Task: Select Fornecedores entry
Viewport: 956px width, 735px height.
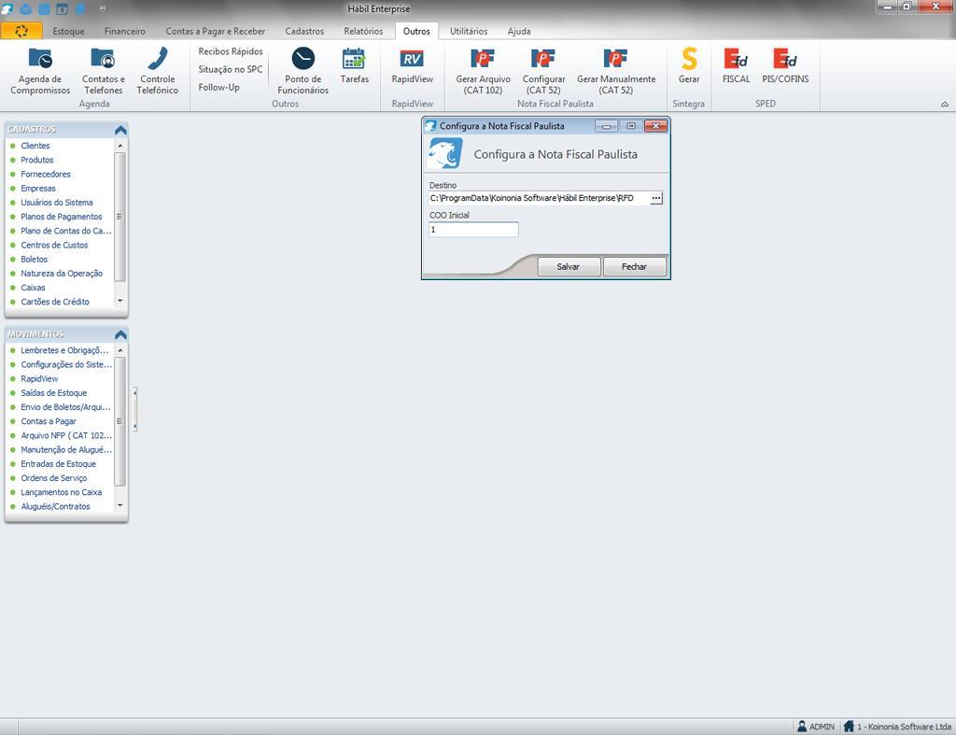Action: (x=46, y=174)
